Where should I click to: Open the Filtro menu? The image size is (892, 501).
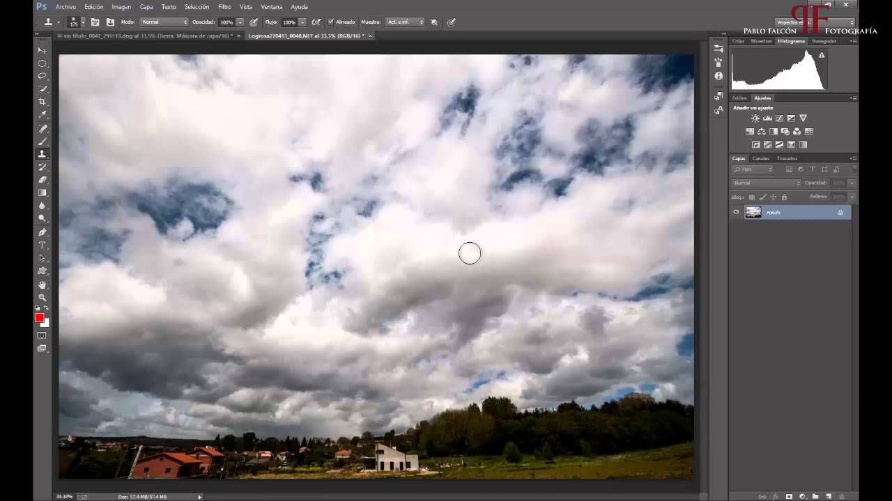224,7
